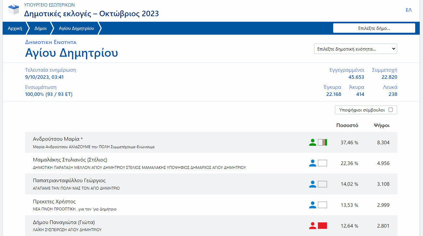The width and height of the screenshot is (423, 236).
Task: Click the Δημοτικές εκλογές – Οκτώβριος 2023 title
Action: pyautogui.click(x=91, y=14)
